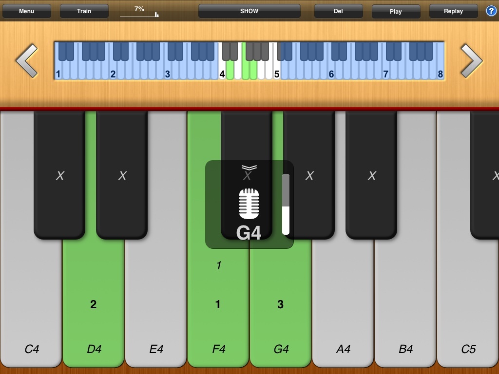Jump to octave 5 on mini keyboard
The width and height of the screenshot is (499, 374).
click(x=277, y=74)
